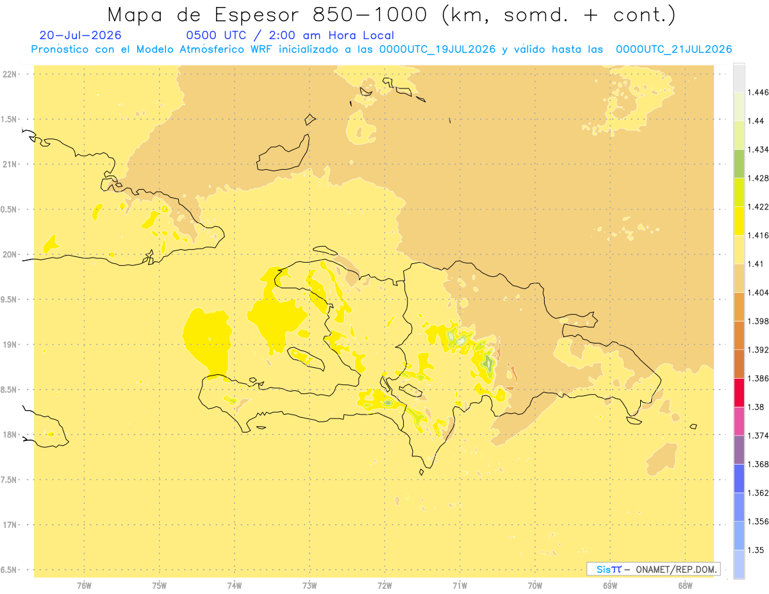The image size is (769, 594).
Task: Click the colorbar value "1.386"
Action: [x=757, y=379]
